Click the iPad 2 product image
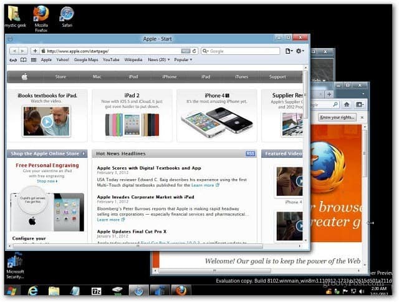 click(x=132, y=125)
